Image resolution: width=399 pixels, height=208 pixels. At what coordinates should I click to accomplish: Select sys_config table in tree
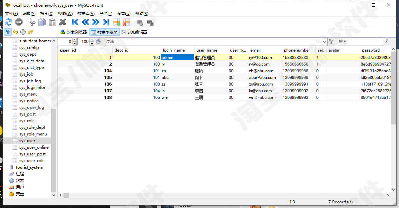click(x=29, y=48)
